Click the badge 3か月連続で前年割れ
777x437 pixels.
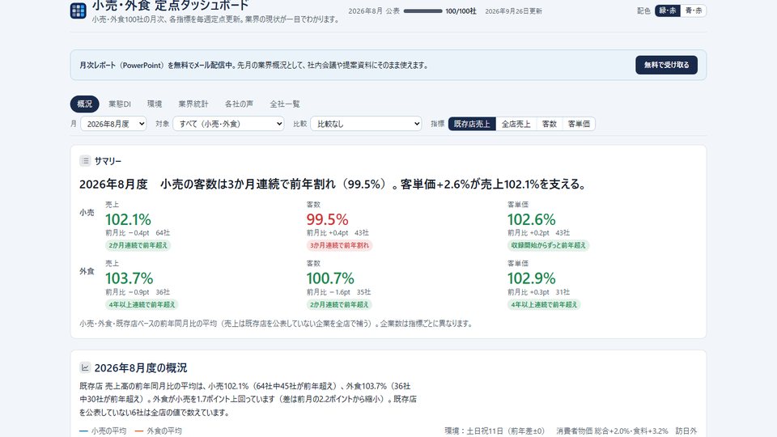339,245
